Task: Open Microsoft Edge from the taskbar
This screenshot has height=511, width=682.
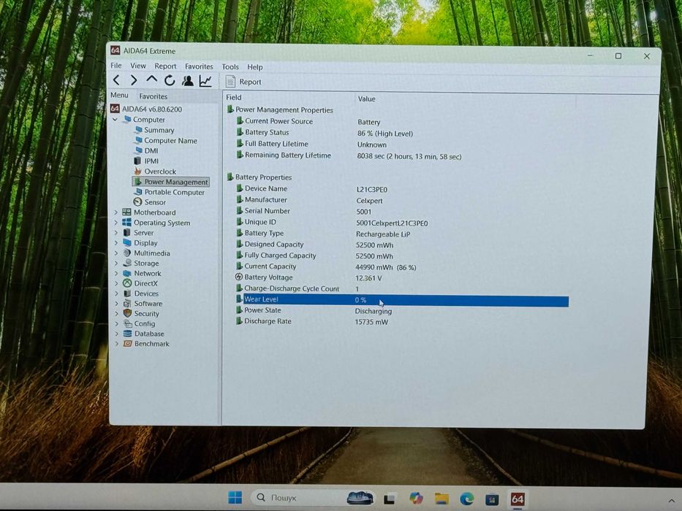Action: [x=466, y=499]
